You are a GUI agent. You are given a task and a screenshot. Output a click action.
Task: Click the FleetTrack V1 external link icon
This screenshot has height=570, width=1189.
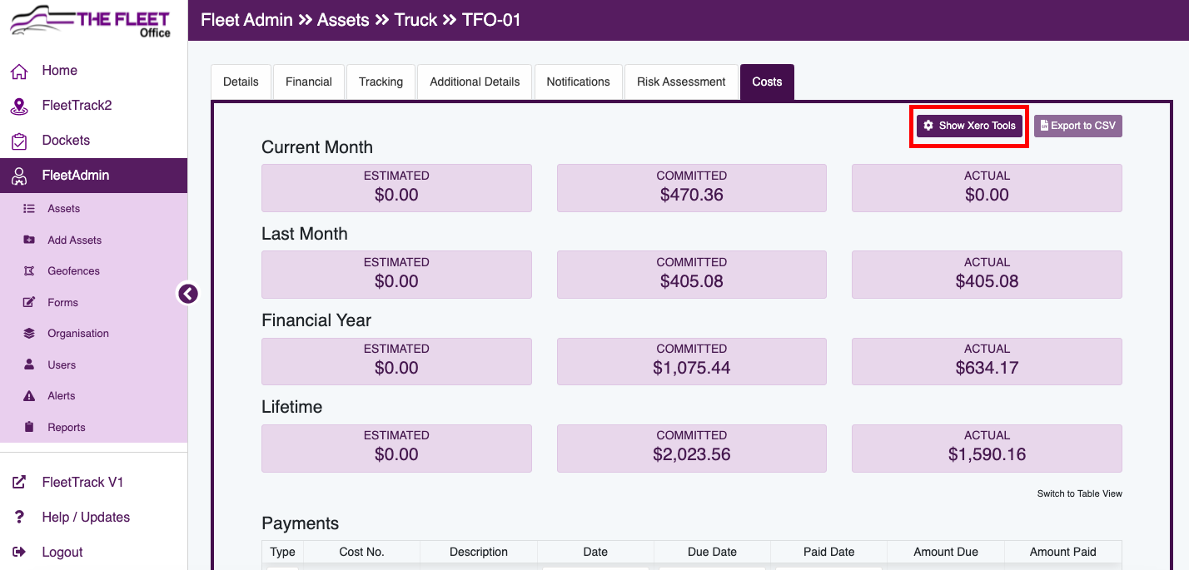point(19,483)
